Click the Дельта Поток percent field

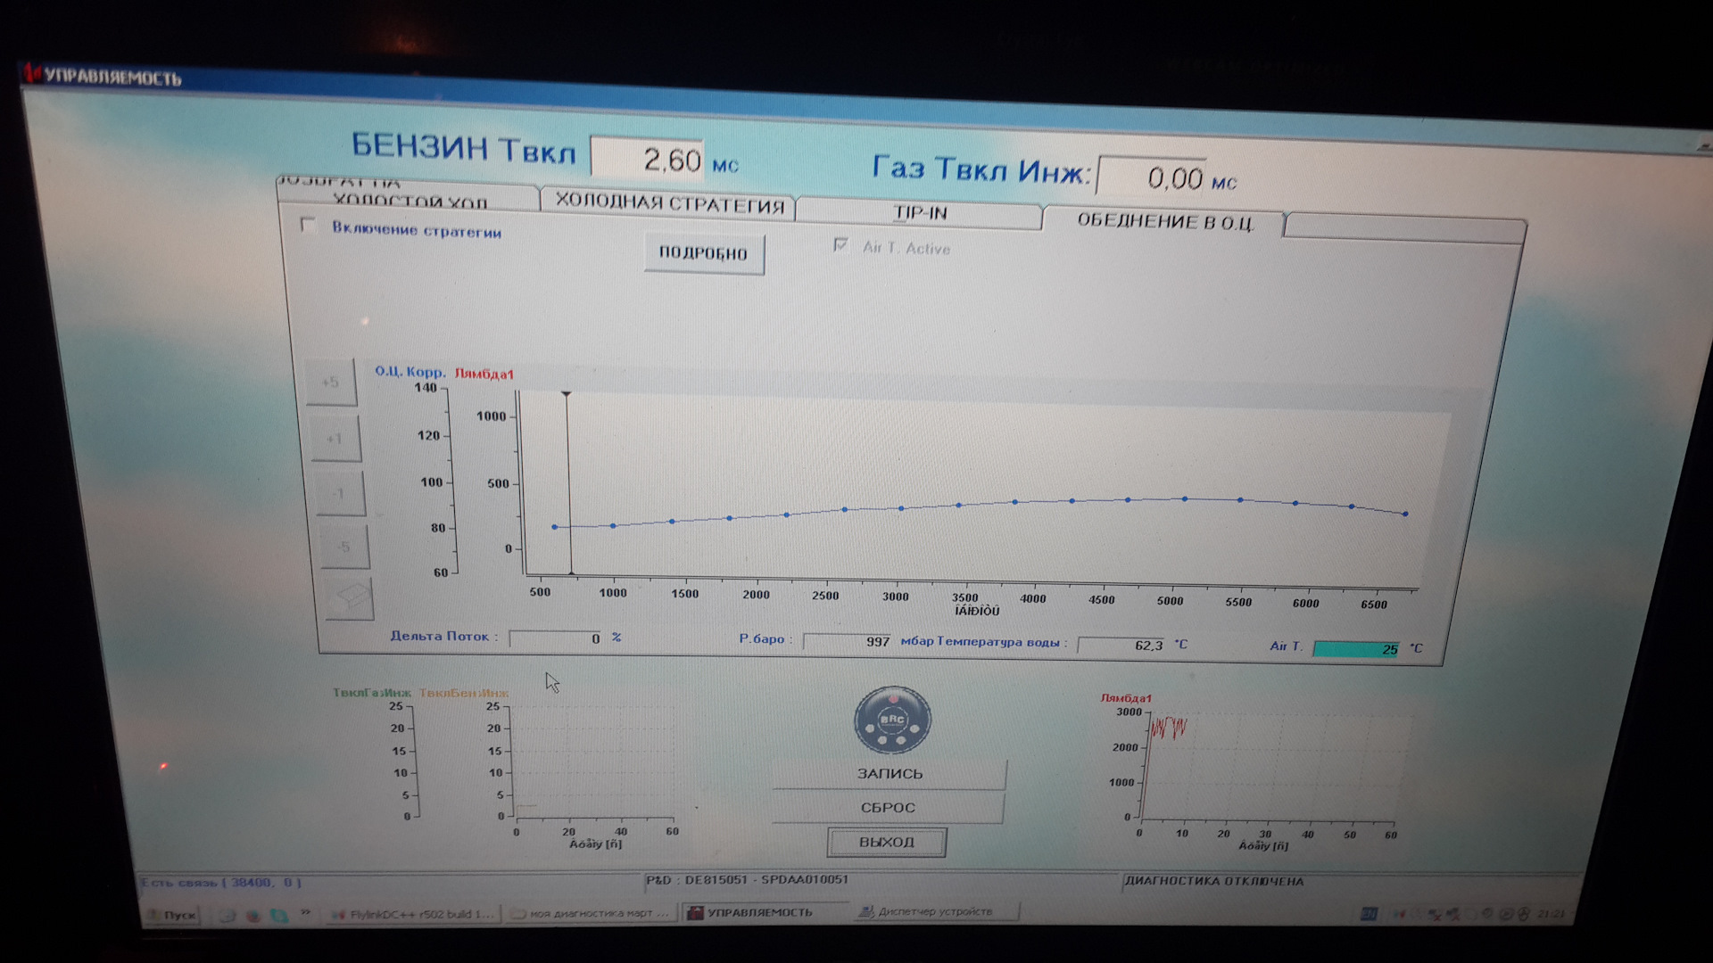tap(557, 638)
